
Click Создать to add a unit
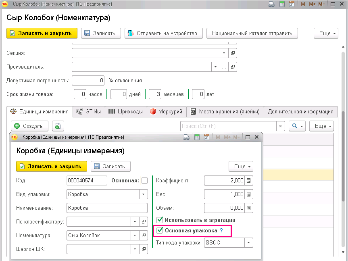pos(29,126)
